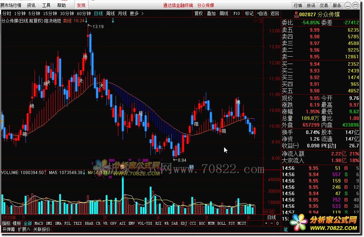Click the 资讯 button at top right

point(311,5)
